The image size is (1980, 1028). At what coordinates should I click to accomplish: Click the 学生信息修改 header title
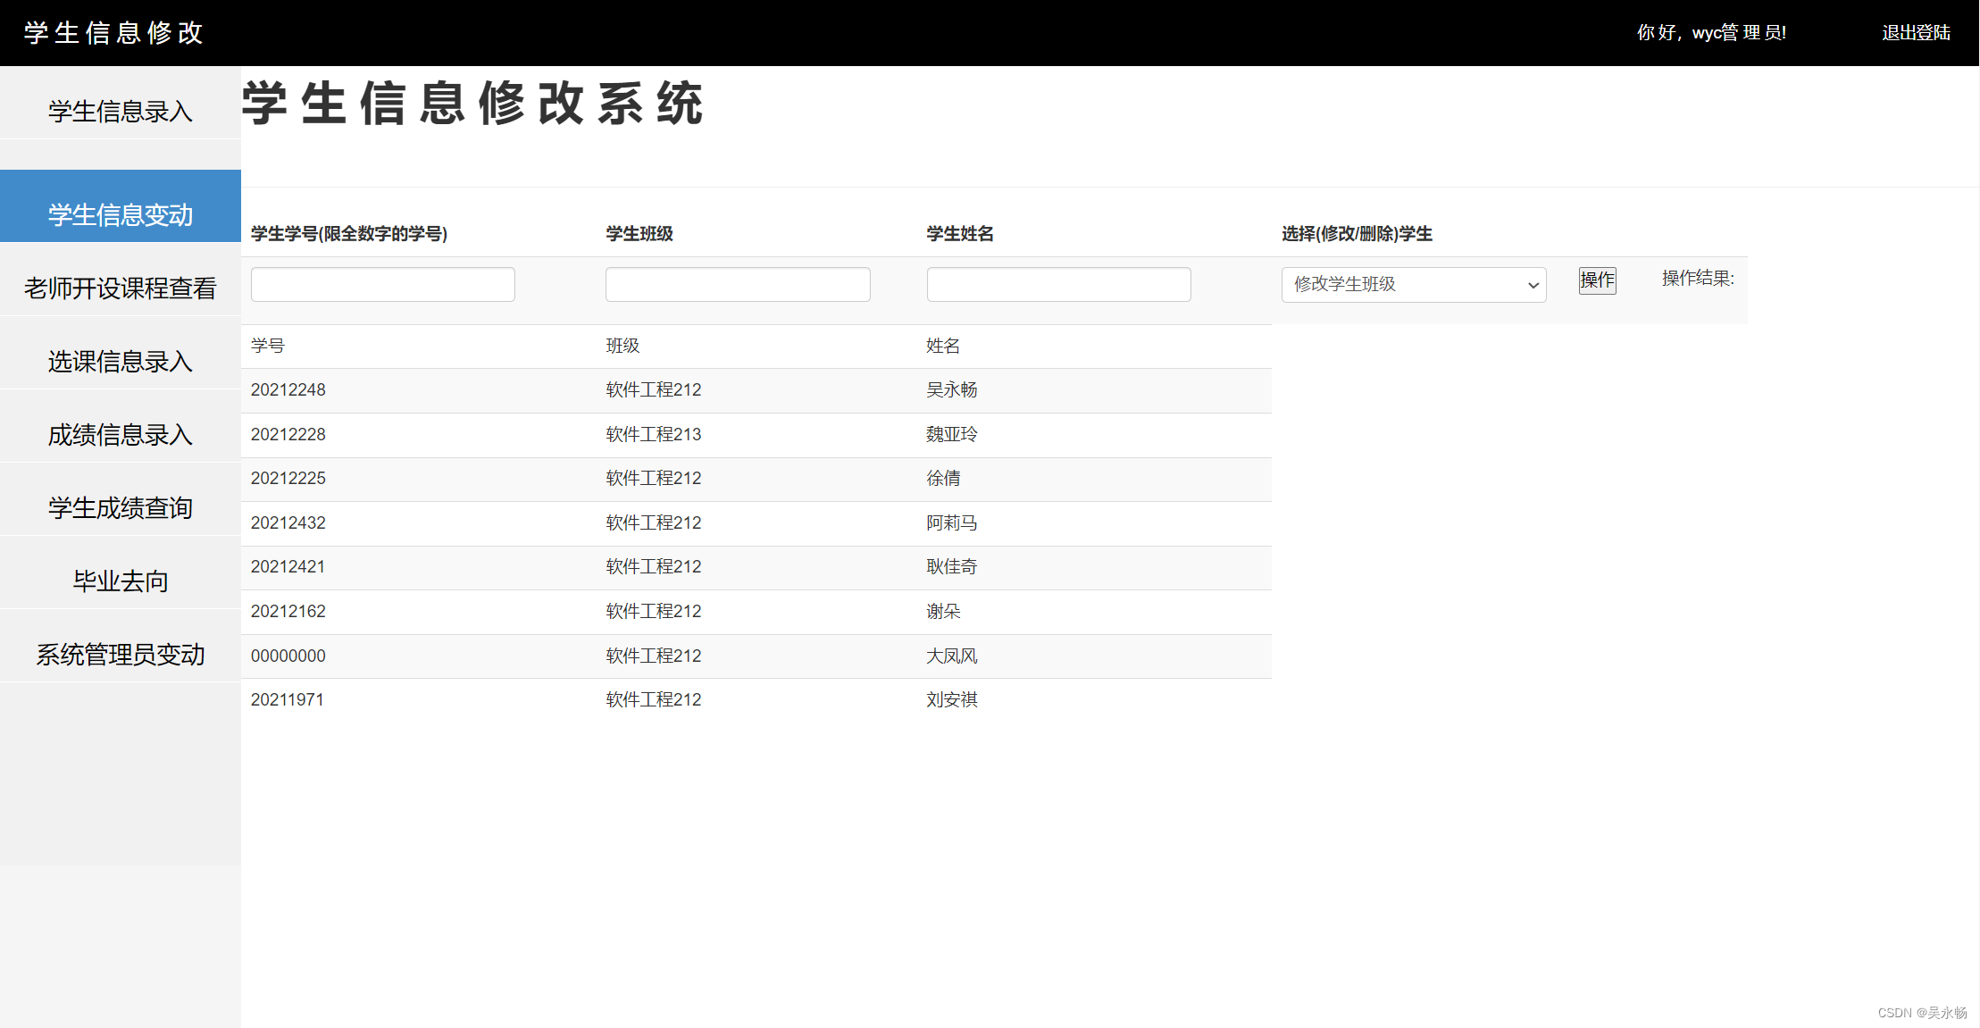point(113,33)
